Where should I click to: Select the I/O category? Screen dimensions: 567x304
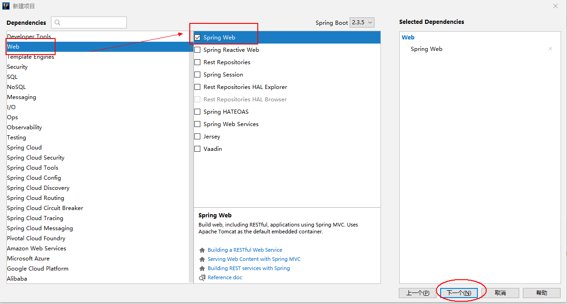click(x=97, y=107)
